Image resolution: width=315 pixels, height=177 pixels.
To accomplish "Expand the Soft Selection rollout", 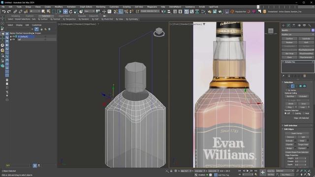I will coord(290,125).
